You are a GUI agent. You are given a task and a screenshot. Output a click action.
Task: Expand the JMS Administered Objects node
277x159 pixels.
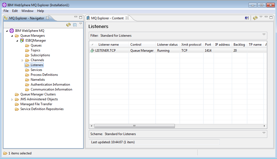(x=12, y=99)
